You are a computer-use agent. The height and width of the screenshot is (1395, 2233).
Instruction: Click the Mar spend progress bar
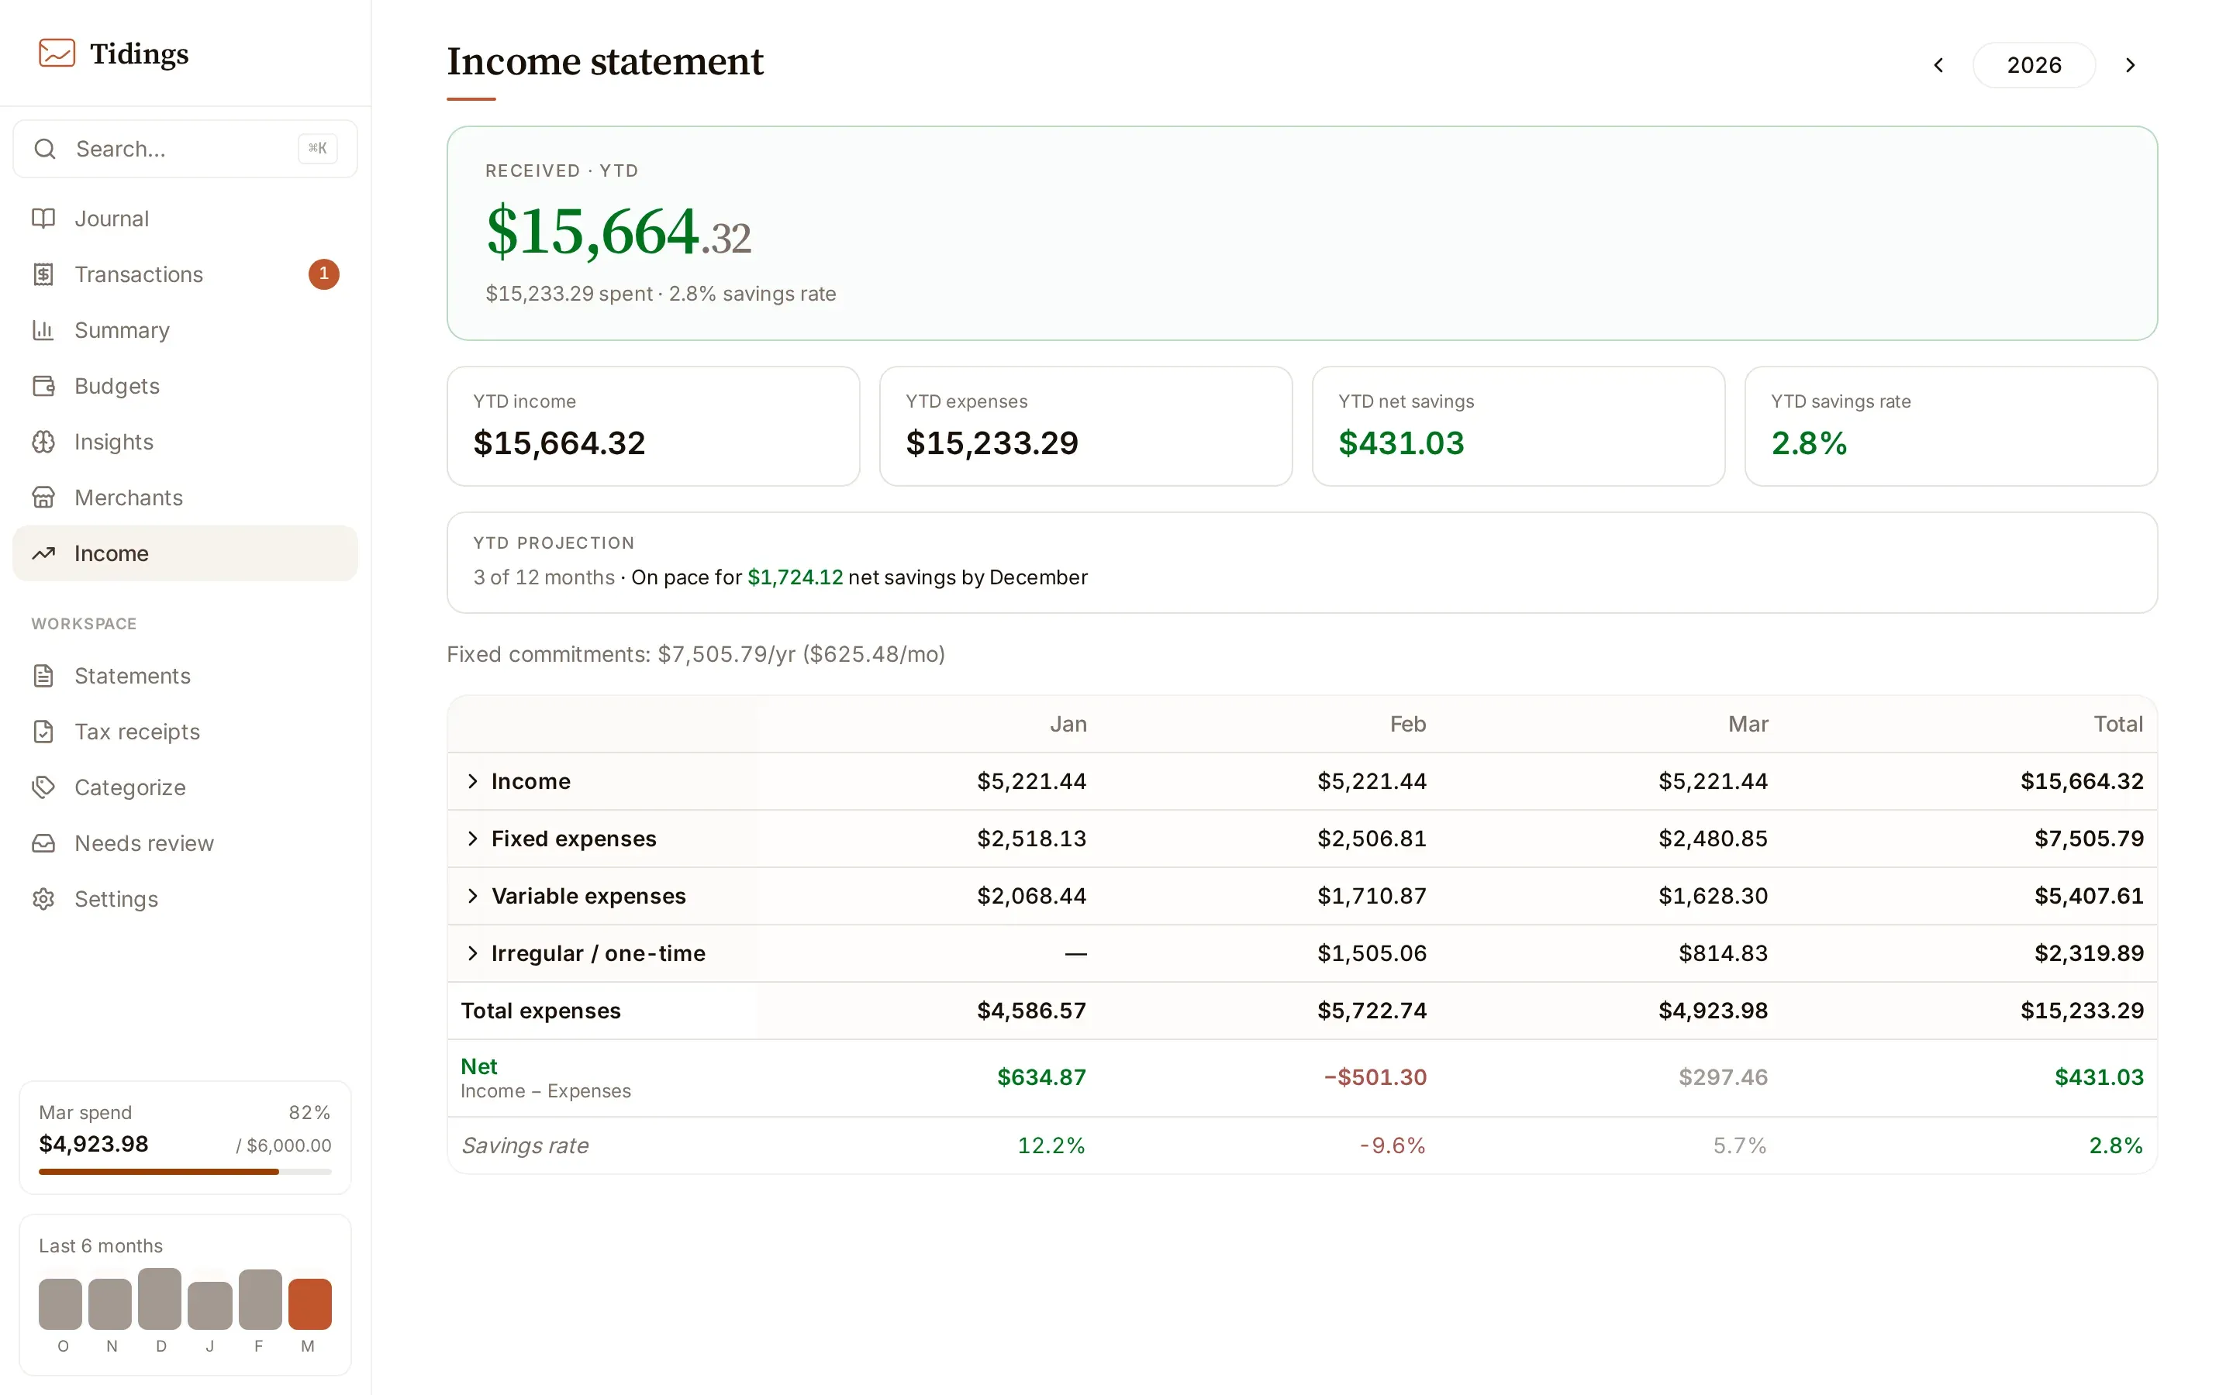(185, 1172)
